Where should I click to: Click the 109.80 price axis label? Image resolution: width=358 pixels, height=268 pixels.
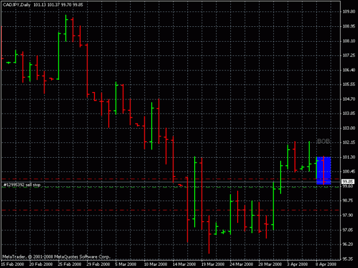point(349,11)
